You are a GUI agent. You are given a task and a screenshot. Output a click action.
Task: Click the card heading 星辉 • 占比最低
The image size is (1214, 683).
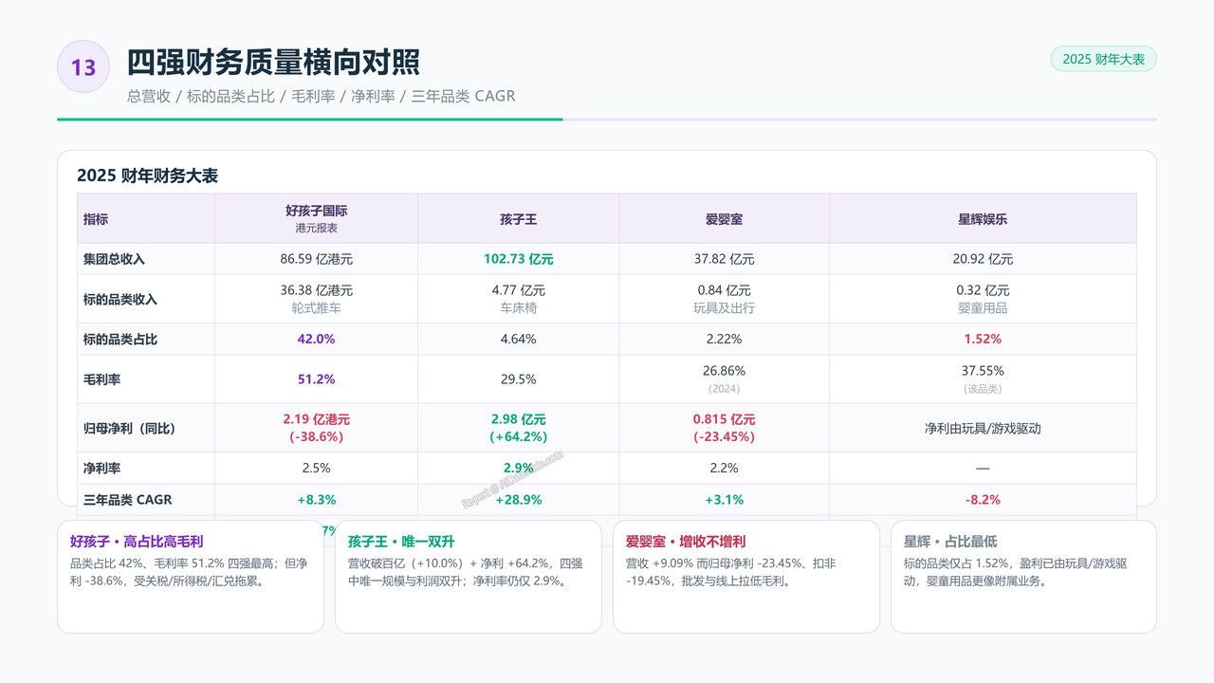click(950, 542)
